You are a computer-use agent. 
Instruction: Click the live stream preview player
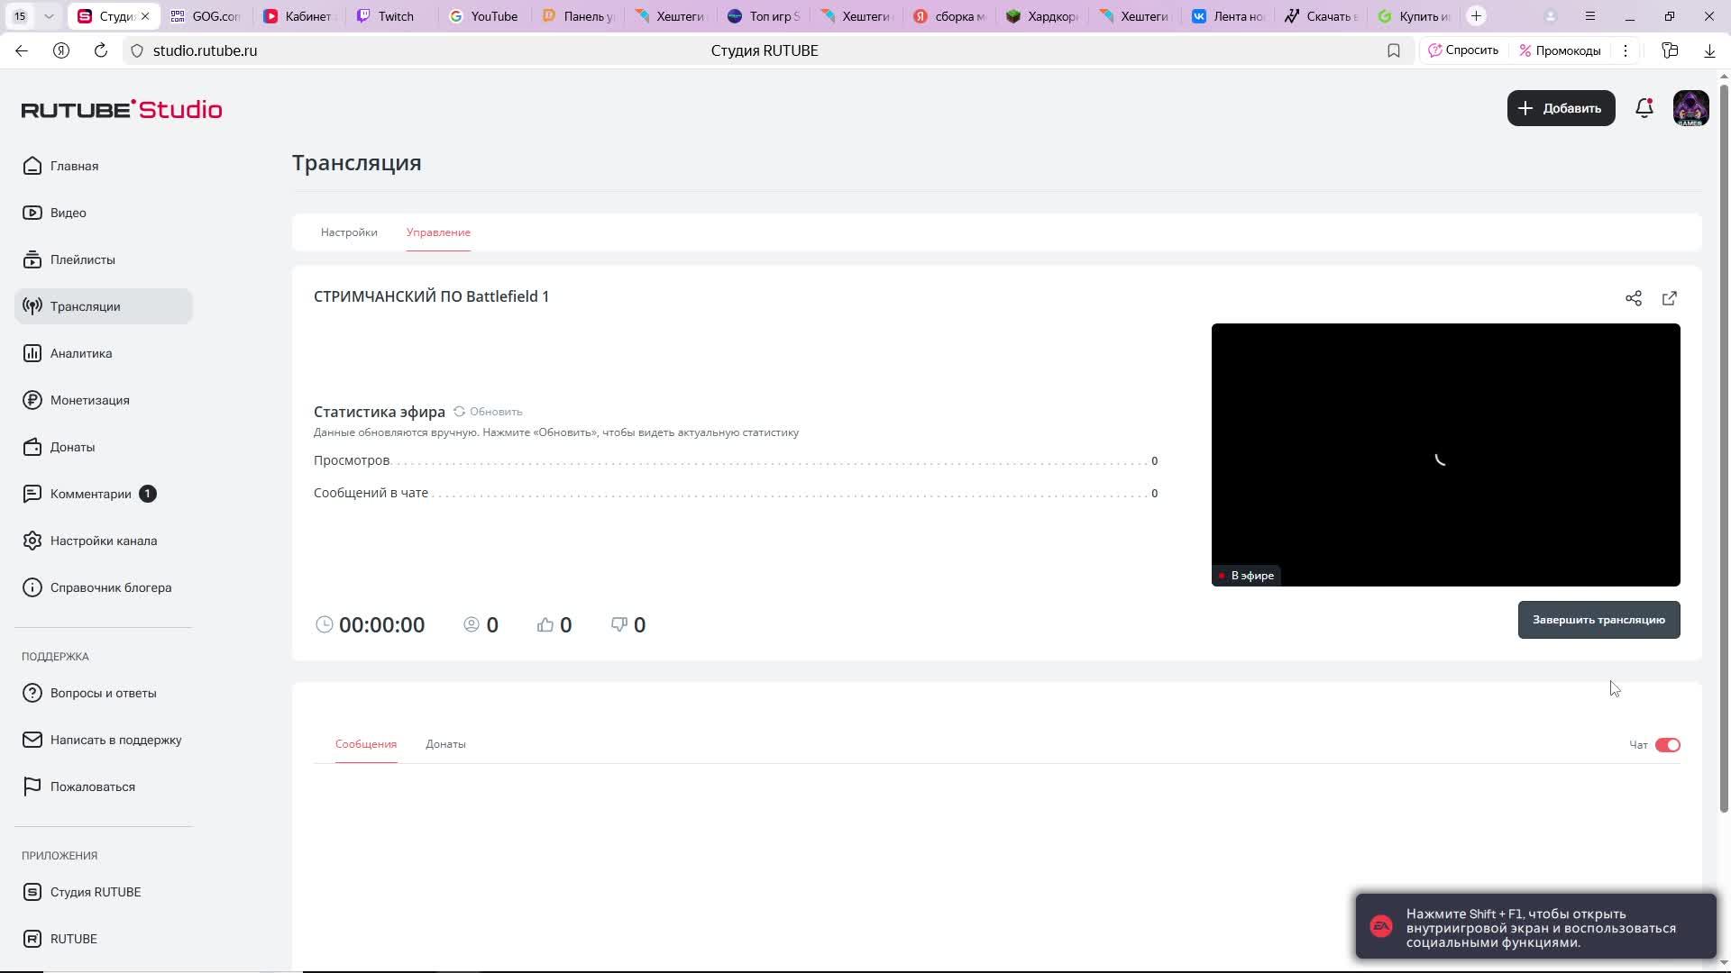click(x=1445, y=455)
